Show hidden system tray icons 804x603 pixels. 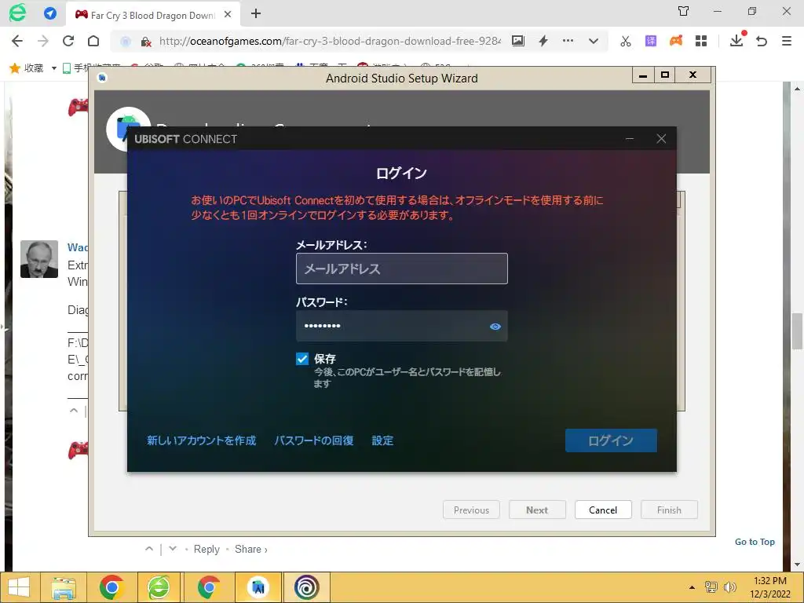pyautogui.click(x=692, y=587)
